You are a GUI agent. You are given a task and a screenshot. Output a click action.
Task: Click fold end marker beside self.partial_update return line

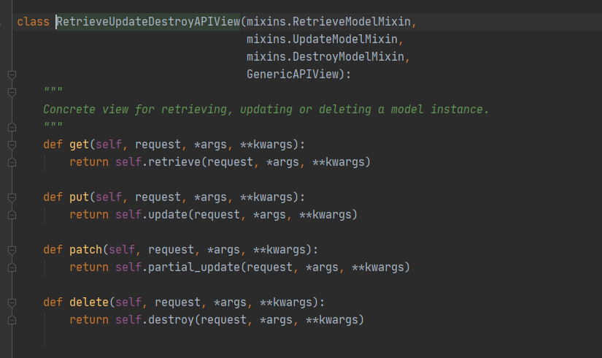[x=12, y=267]
